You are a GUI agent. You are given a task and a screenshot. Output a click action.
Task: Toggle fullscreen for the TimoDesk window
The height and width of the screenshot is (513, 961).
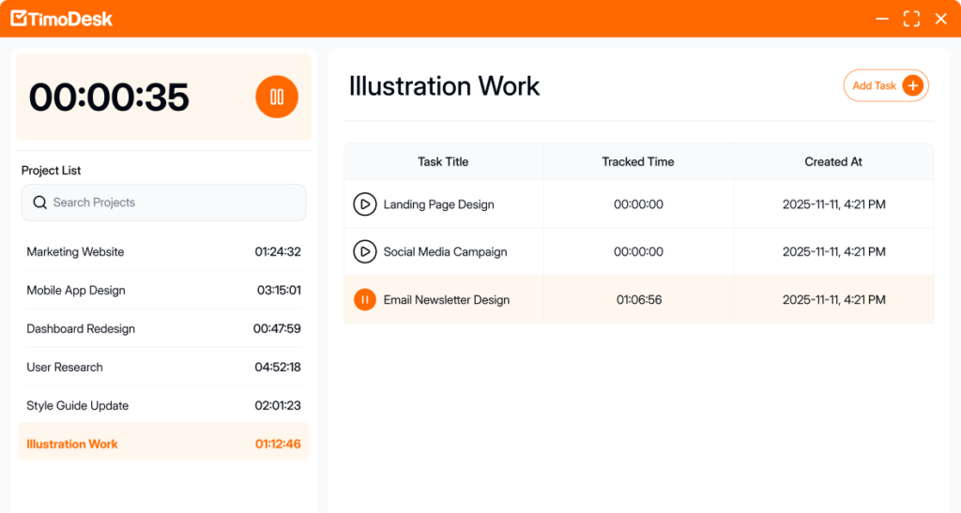click(x=911, y=19)
